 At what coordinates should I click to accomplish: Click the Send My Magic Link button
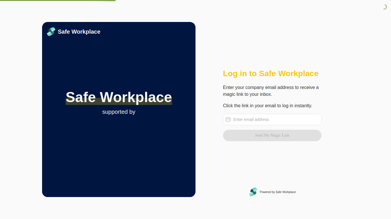(272, 135)
